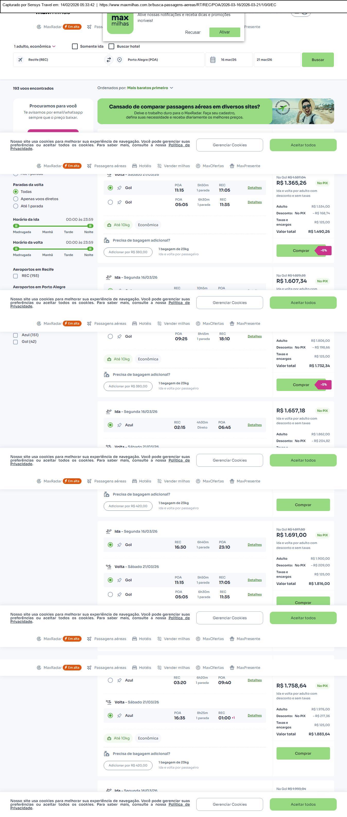Screen dimensions: 347x817
Task: Click the MaxRadar radar icon in top navigation
Action: point(39,27)
